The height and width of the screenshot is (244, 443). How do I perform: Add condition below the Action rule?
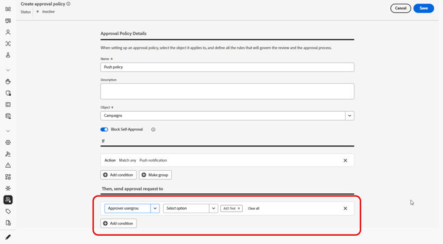(x=119, y=175)
